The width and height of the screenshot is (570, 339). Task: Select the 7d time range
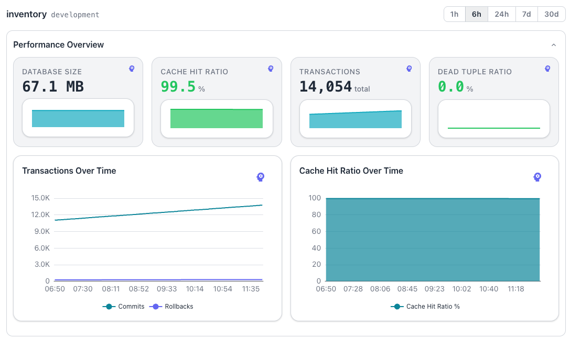click(x=526, y=14)
